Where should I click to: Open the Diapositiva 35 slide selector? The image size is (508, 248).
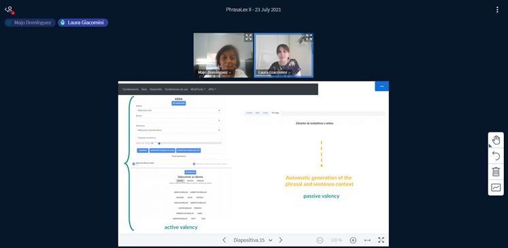click(253, 241)
